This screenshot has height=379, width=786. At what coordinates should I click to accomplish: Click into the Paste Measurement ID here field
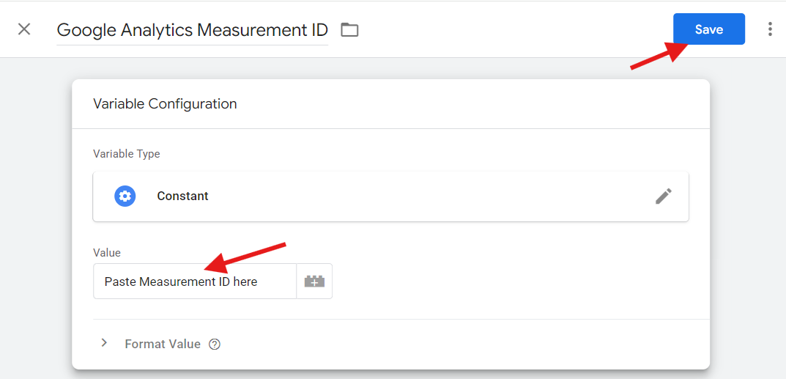pos(195,282)
